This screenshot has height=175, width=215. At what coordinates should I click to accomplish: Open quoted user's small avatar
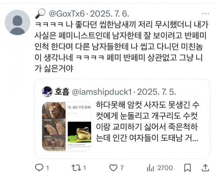click(x=47, y=92)
